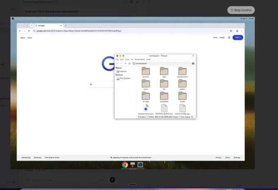Screen dimensions: 278x190
Task: Open file manager icon in dock
Action: (x=132, y=165)
